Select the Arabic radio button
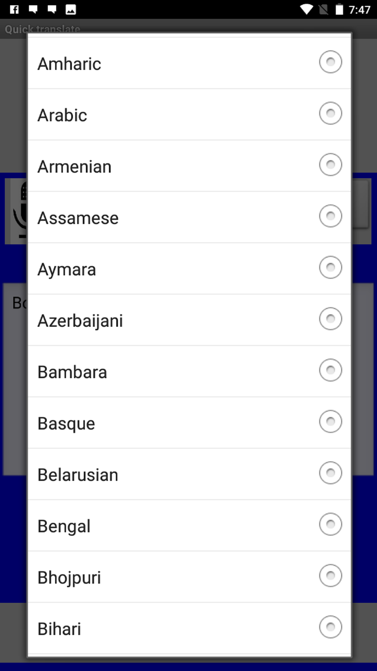Viewport: 377px width, 671px height. coord(330,113)
